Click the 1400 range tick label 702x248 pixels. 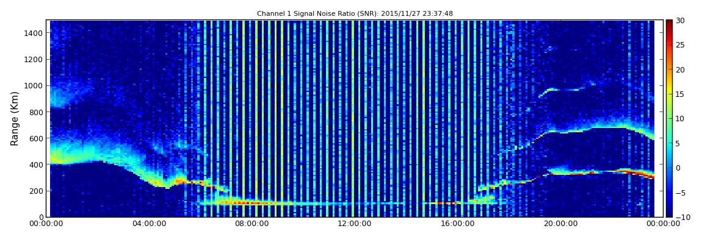coord(34,33)
